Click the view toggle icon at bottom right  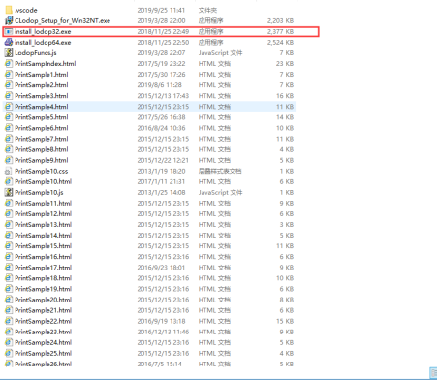(x=433, y=373)
